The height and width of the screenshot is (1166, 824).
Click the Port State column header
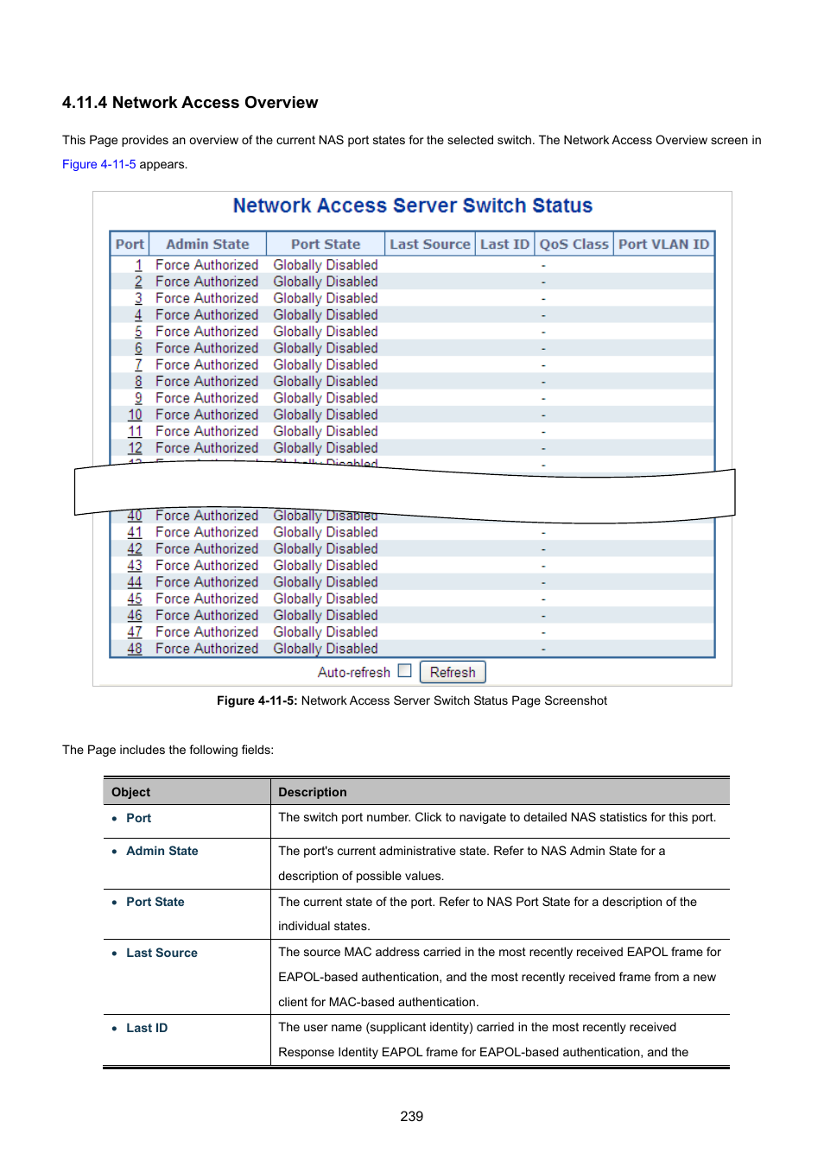pyautogui.click(x=326, y=244)
